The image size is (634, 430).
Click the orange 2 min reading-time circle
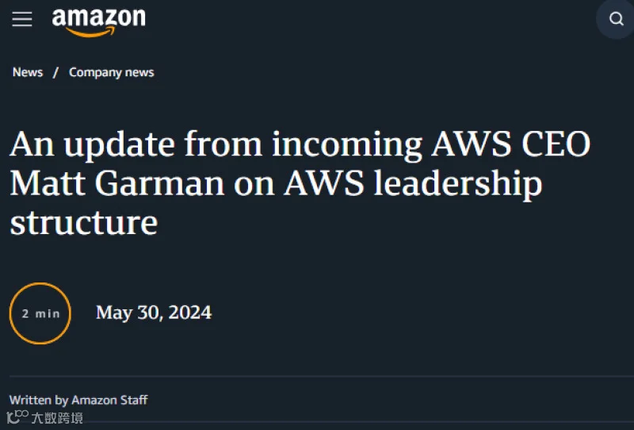40,313
